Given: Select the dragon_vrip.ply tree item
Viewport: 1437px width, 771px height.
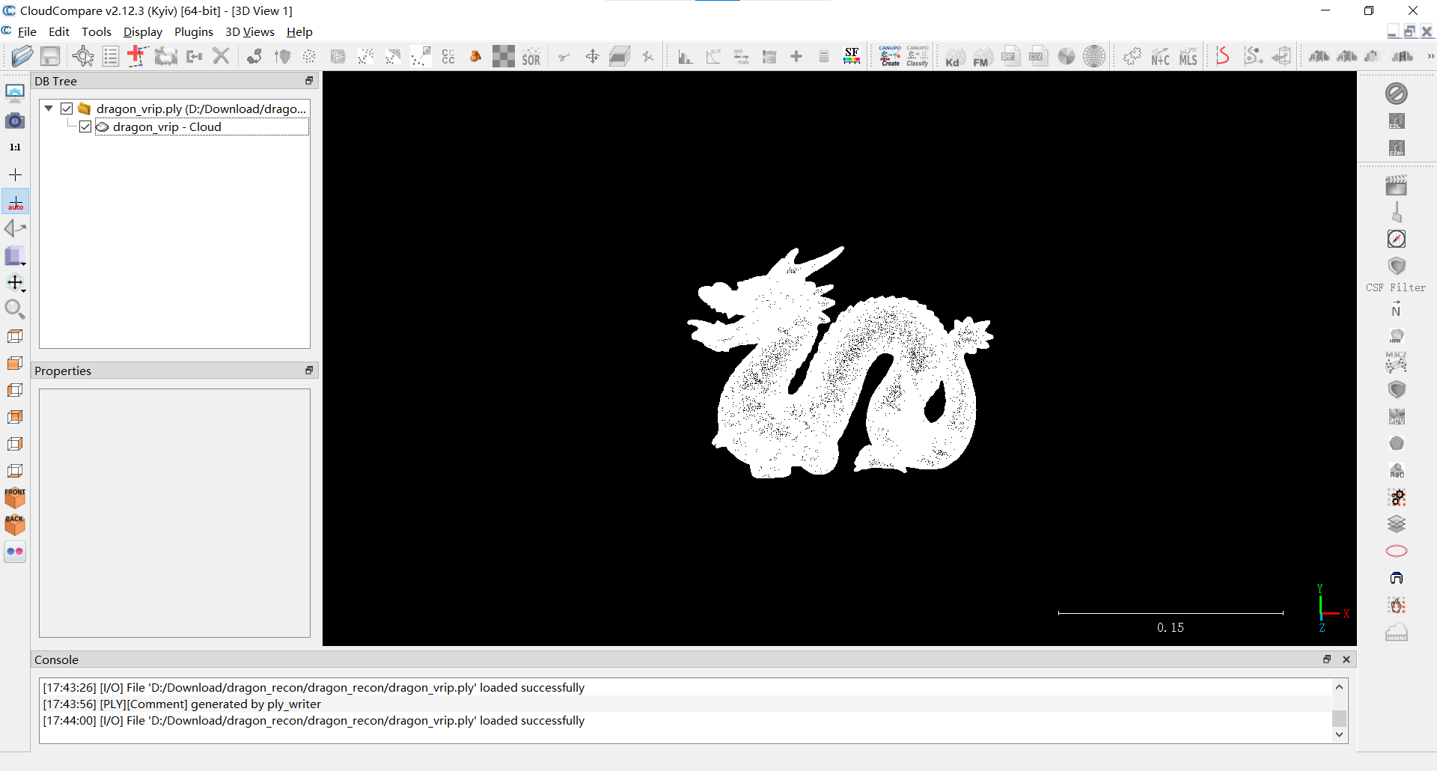Looking at the screenshot, I should point(201,109).
